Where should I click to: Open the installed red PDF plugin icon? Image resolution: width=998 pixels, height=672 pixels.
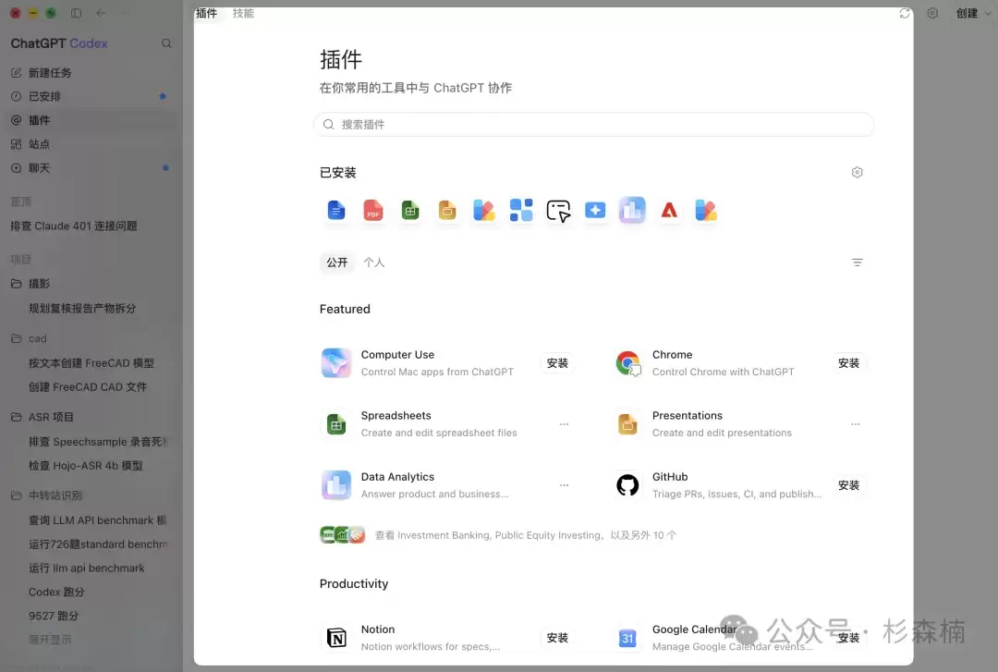tap(373, 210)
